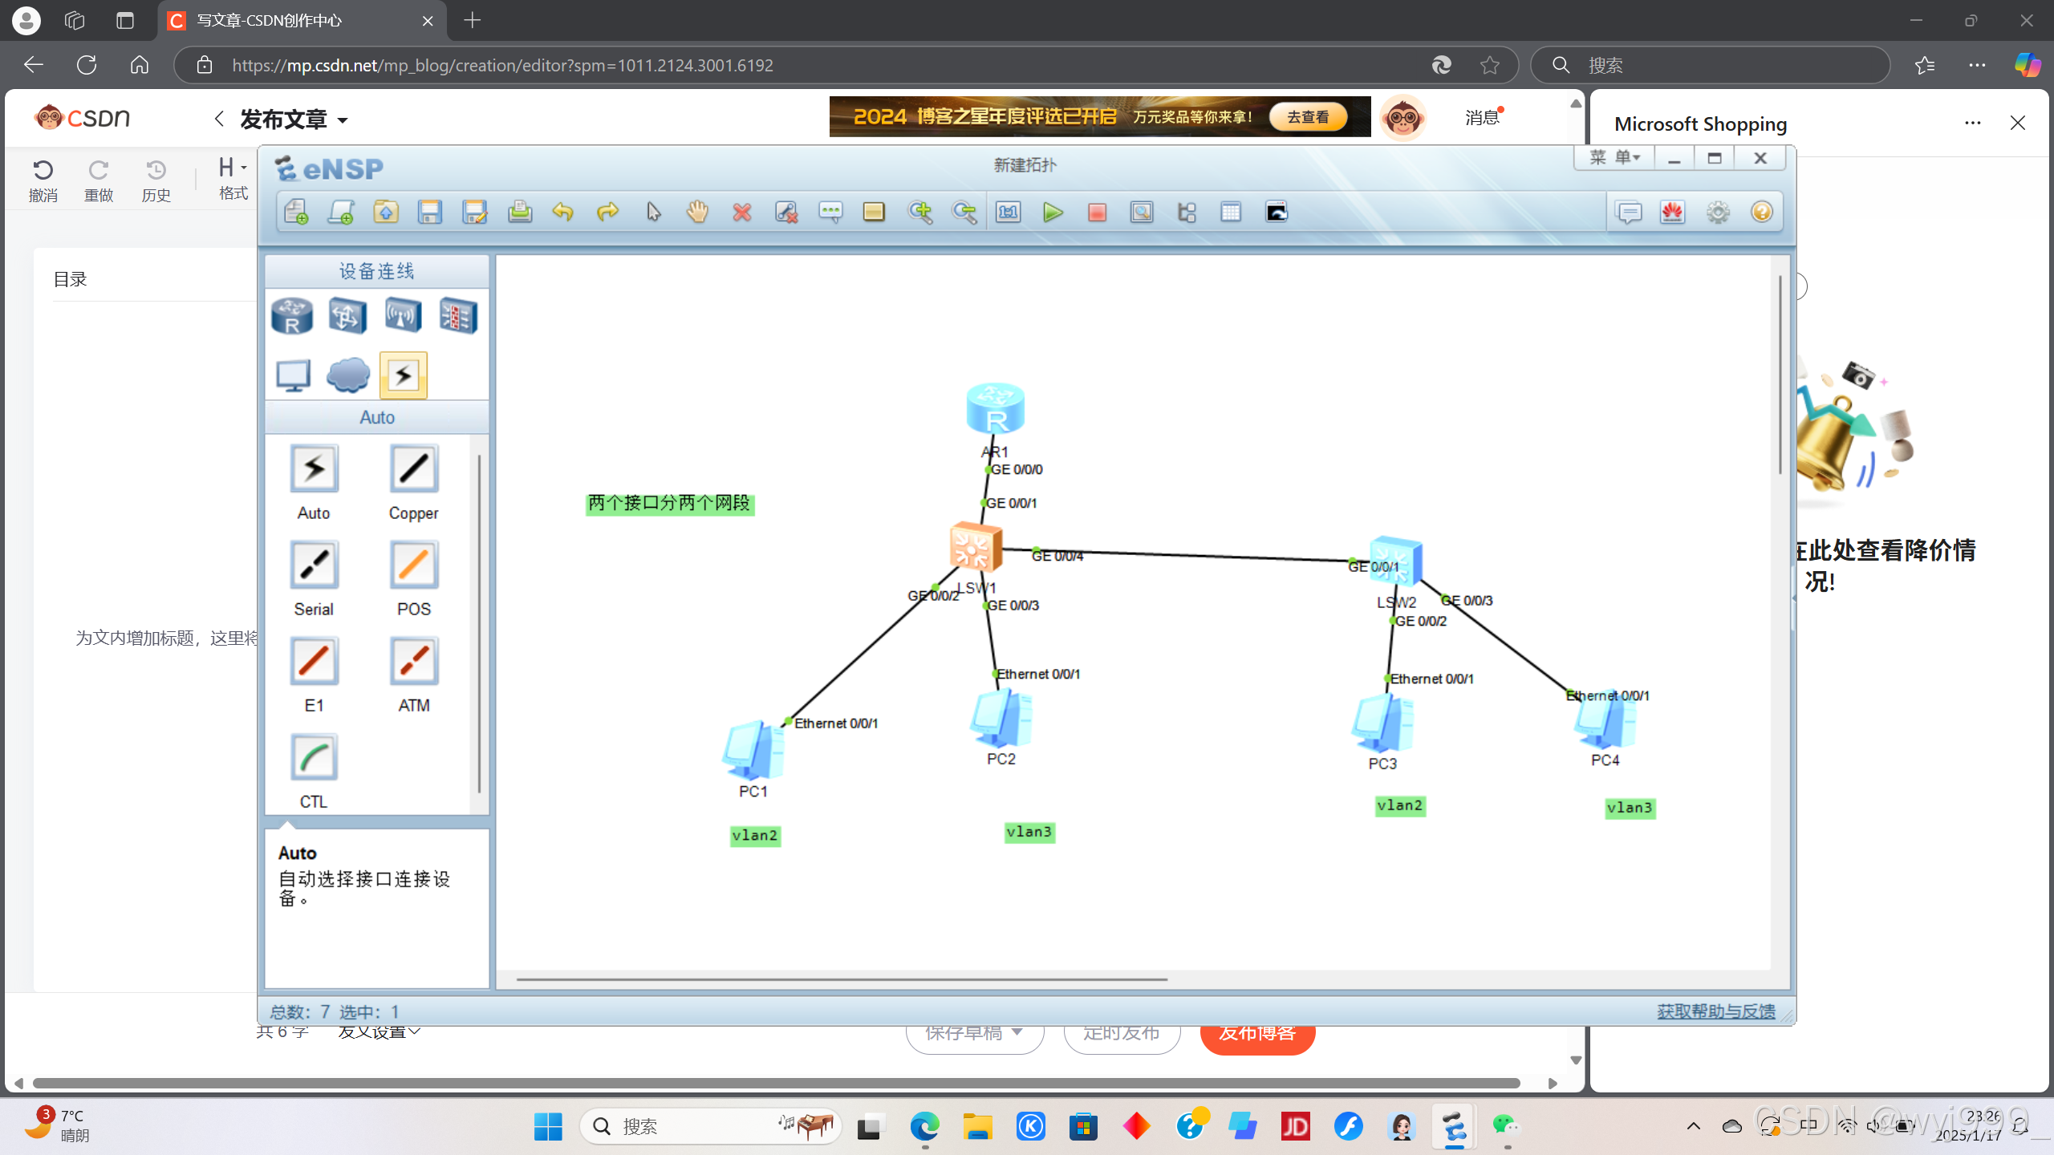Click the zoom in magnifier icon
Viewport: 2054px width, 1155px height.
(x=919, y=213)
